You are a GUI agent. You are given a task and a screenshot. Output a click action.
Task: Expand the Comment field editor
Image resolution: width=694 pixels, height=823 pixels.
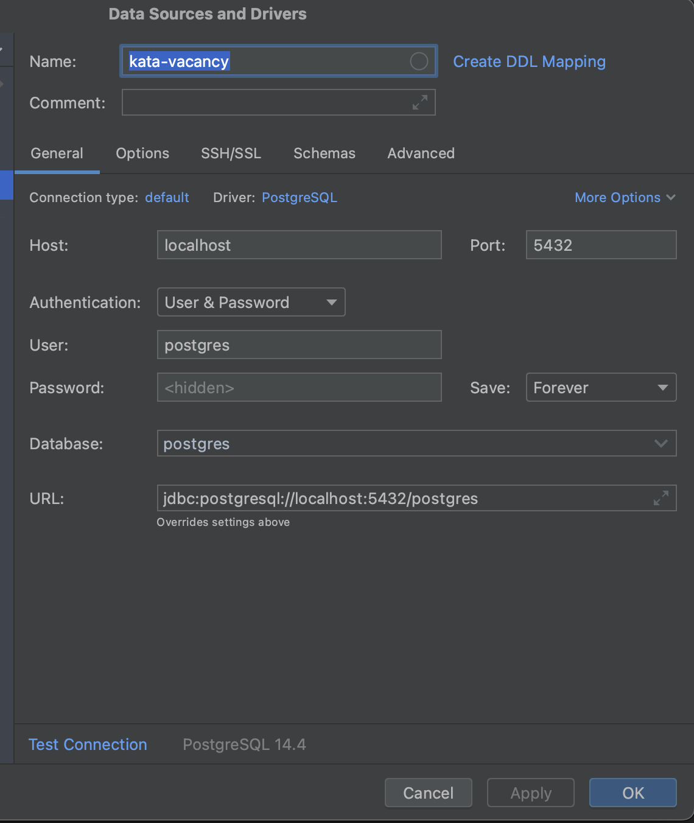click(420, 102)
